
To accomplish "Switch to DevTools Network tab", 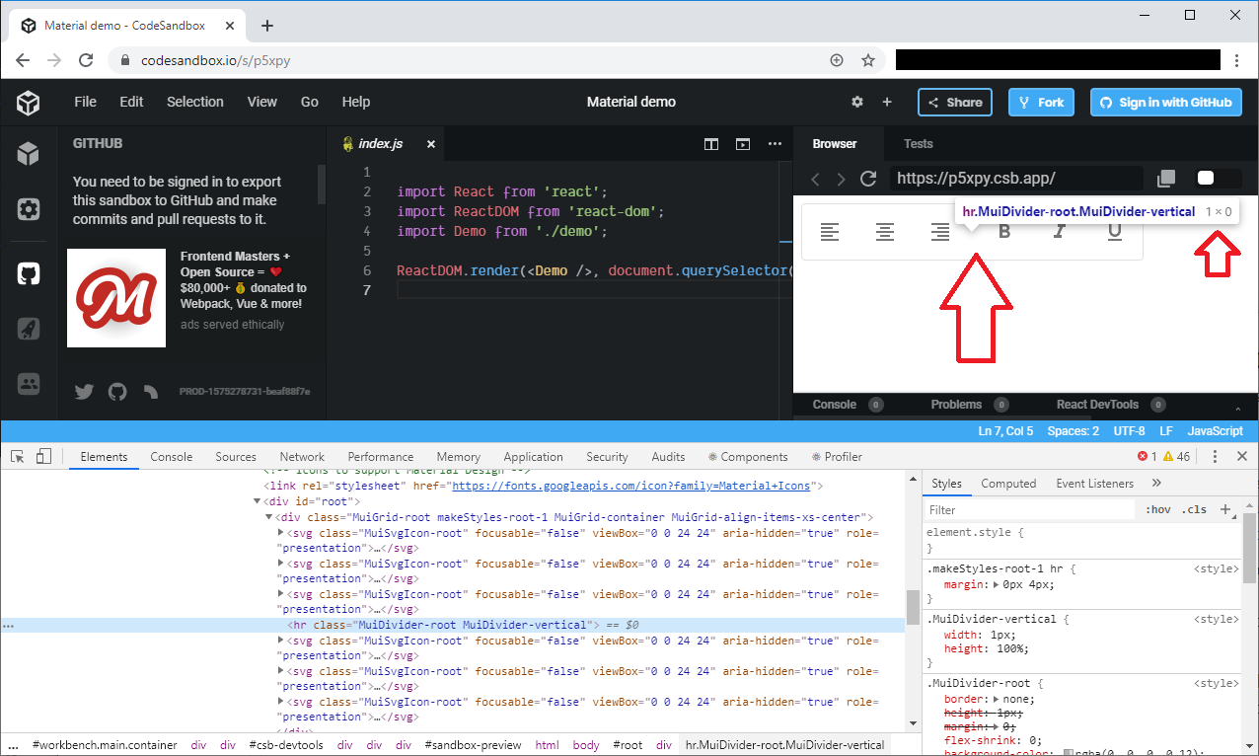I will click(302, 457).
